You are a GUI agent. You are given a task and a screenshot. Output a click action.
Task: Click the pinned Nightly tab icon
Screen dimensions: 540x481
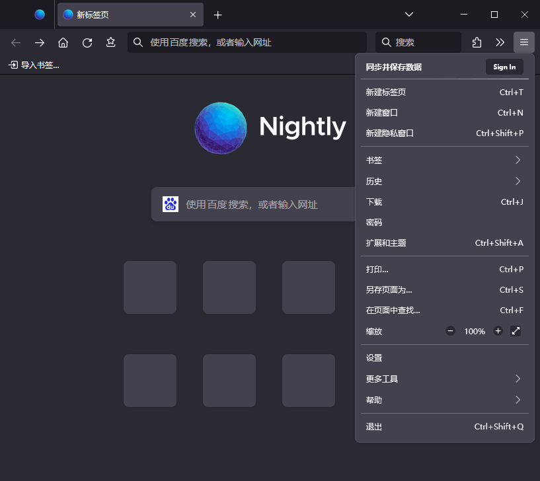(x=40, y=15)
